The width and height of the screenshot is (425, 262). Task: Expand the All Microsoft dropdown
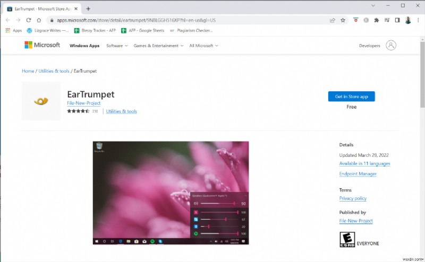point(203,46)
